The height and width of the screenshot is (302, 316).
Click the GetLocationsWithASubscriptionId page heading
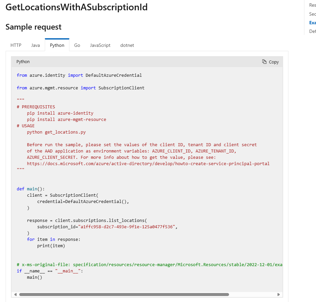pos(76,7)
